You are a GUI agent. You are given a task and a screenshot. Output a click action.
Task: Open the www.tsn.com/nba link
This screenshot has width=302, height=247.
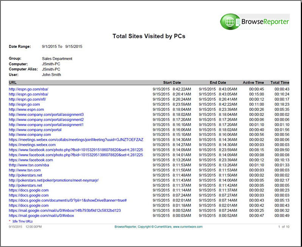coord(29,165)
